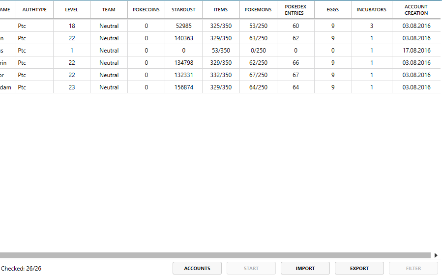This screenshot has height=275, width=442.
Task: Click the items cell 325/350
Action: [221, 26]
